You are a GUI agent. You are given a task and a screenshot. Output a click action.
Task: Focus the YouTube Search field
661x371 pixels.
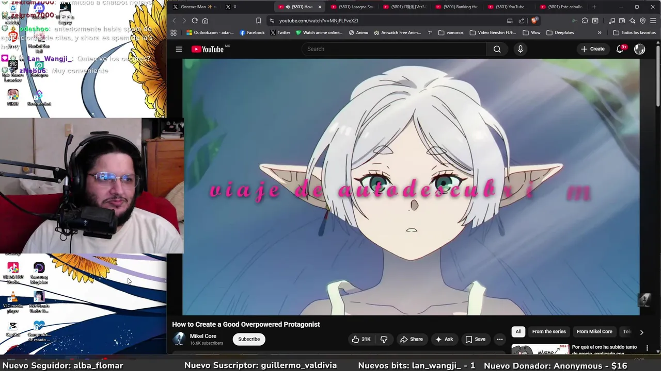coord(394,49)
